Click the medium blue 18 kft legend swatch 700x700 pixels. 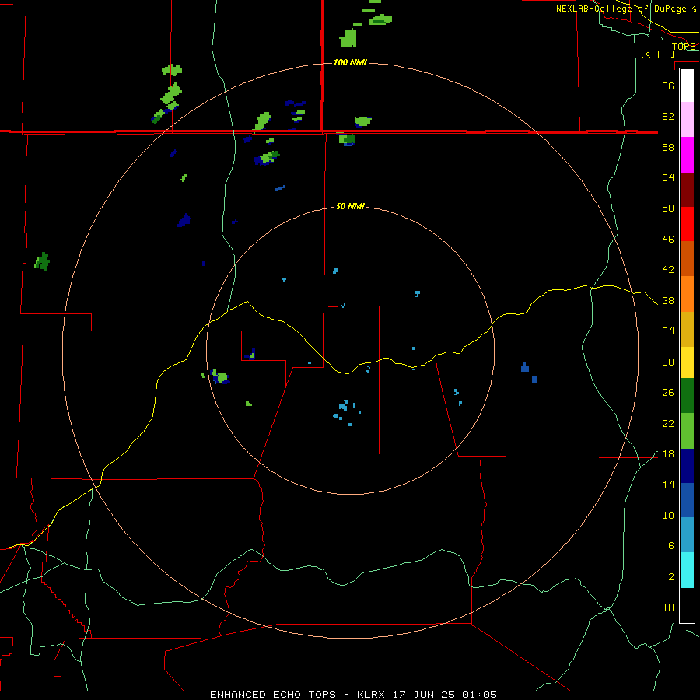687,500
